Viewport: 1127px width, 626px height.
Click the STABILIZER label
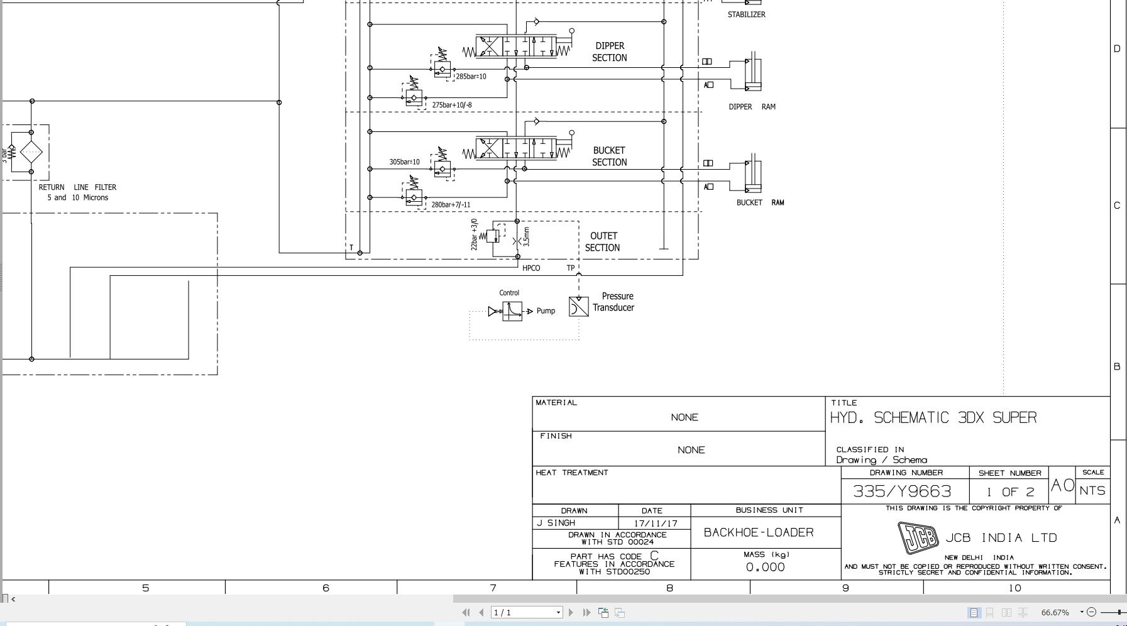pos(746,14)
